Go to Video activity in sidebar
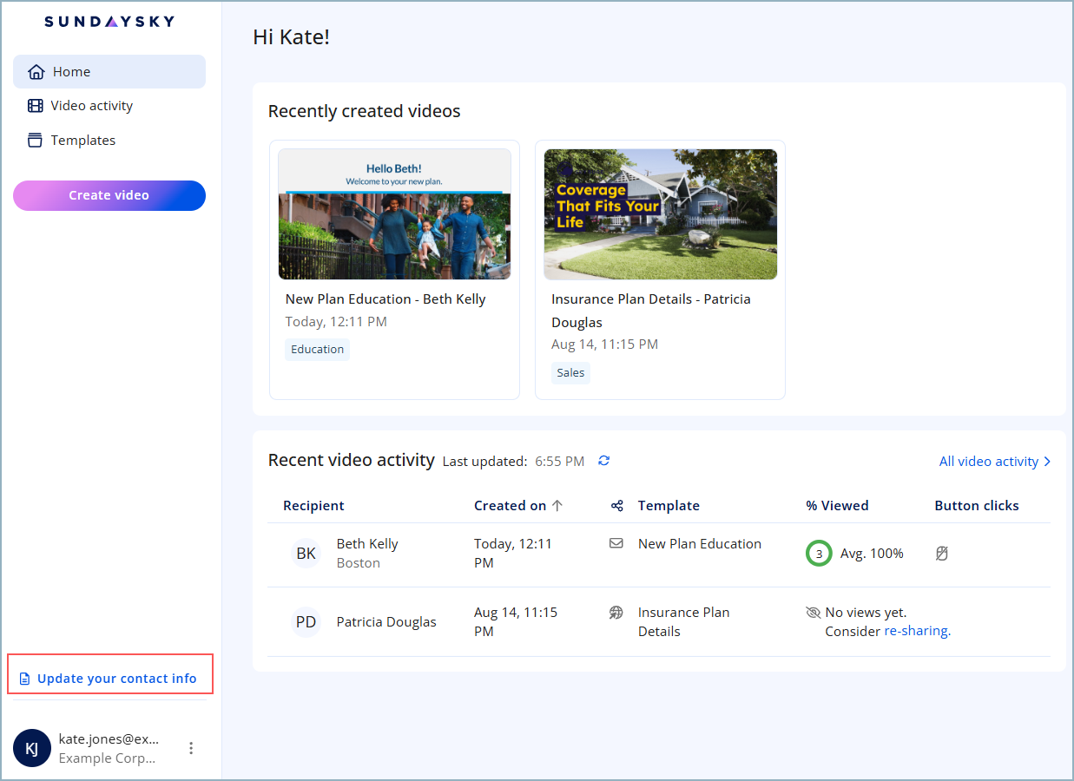Screen dimensions: 1074x781 91,106
